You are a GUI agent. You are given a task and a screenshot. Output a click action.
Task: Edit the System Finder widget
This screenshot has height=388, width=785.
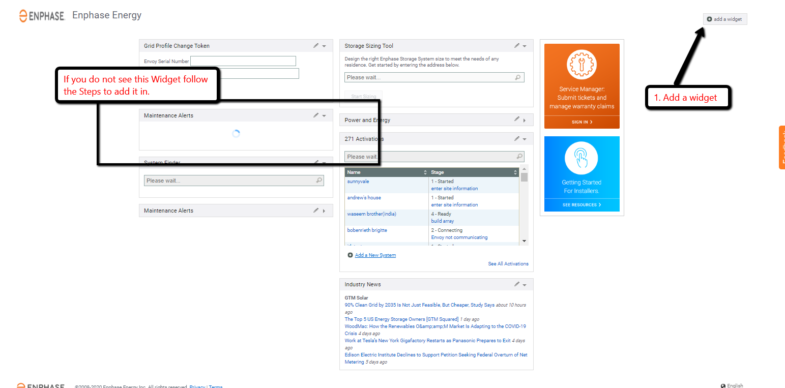click(x=316, y=162)
